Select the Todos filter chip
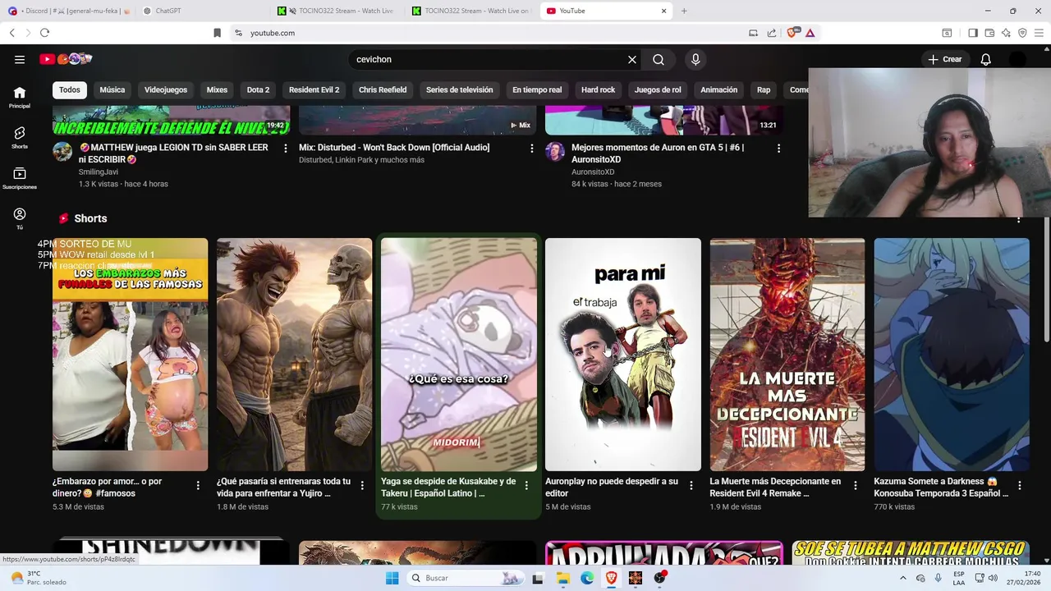This screenshot has height=591, width=1051. pyautogui.click(x=70, y=89)
